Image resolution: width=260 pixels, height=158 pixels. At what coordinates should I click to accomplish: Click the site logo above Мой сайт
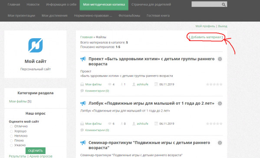tap(35, 45)
